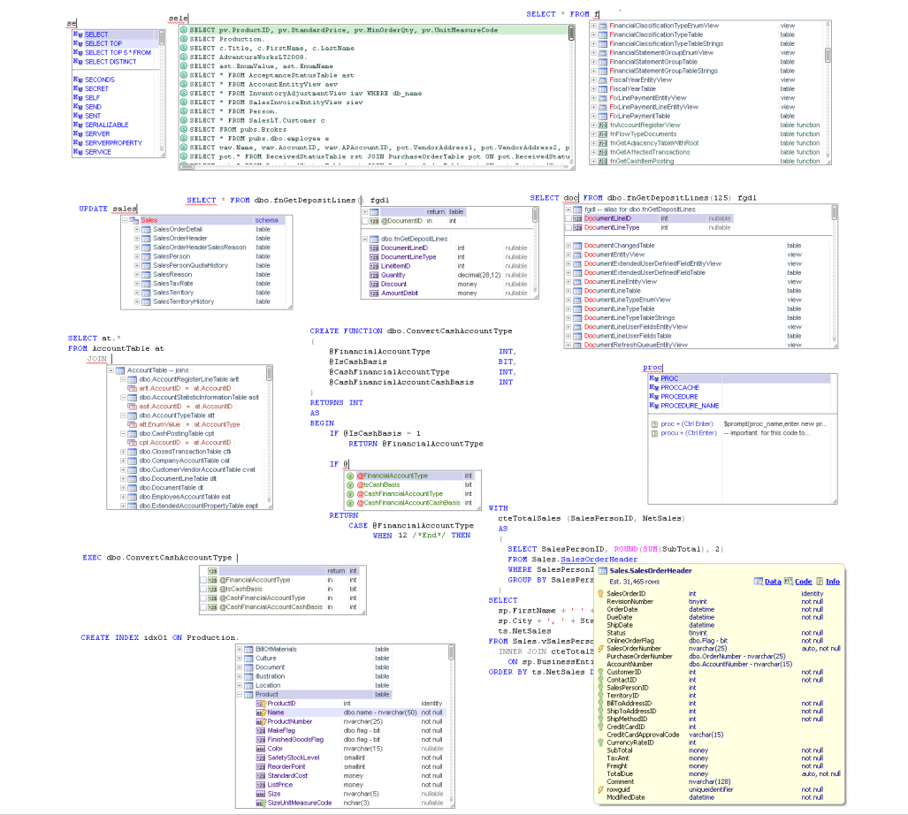The height and width of the screenshot is (815, 908).
Task: Click the table icon of FiscalYearTable
Action: click(x=603, y=89)
